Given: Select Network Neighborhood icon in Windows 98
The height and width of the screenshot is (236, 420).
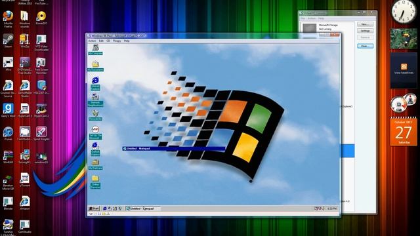Looking at the screenshot, I should 95,100.
